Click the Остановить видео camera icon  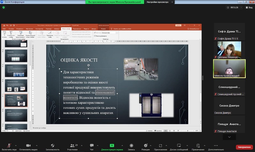click(28, 145)
